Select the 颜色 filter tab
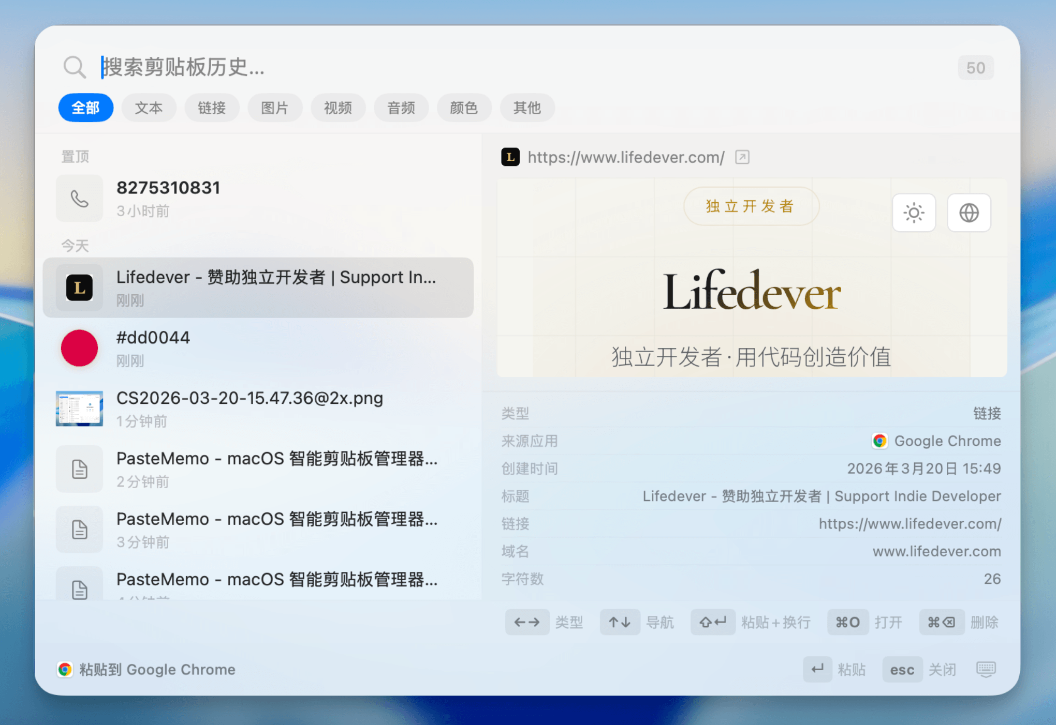 point(464,108)
